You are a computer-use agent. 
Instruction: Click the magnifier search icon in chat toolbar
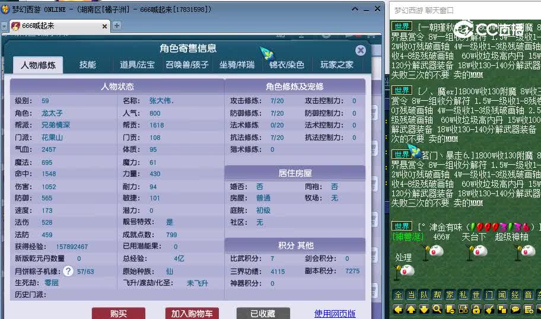437,309
